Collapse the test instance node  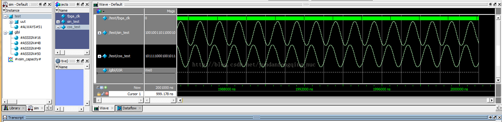click(5, 16)
